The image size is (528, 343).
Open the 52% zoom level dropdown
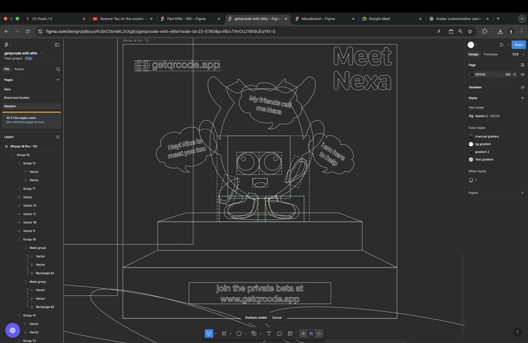(x=518, y=54)
